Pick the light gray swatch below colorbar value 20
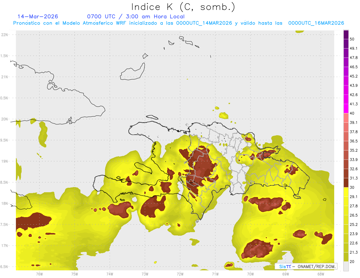Screen dimensions: 360x278 pyautogui.click(x=346, y=266)
